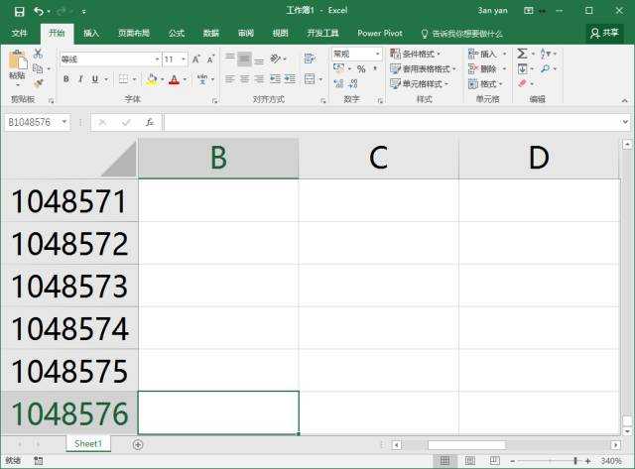Click the increase decimal icon
The height and width of the screenshot is (469, 635).
coord(339,83)
